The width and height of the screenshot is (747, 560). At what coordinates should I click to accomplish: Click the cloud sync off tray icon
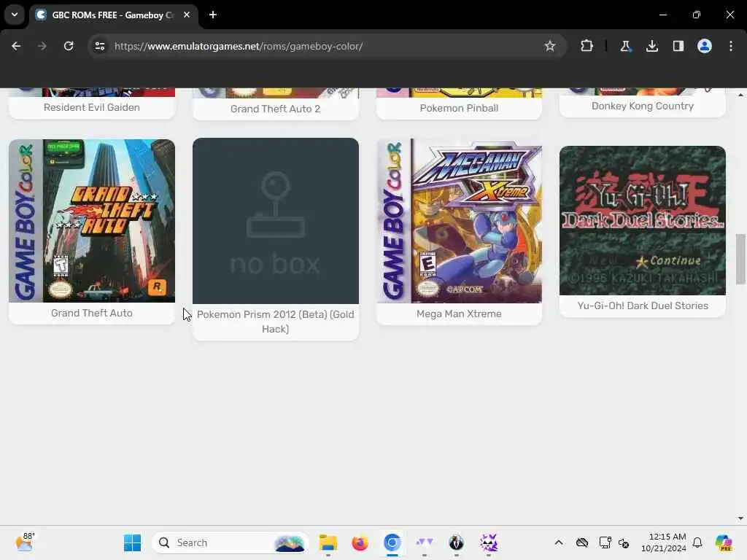pyautogui.click(x=582, y=542)
